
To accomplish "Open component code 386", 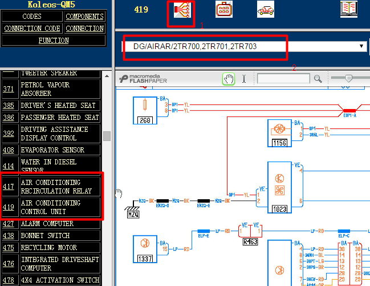I will tap(9, 118).
